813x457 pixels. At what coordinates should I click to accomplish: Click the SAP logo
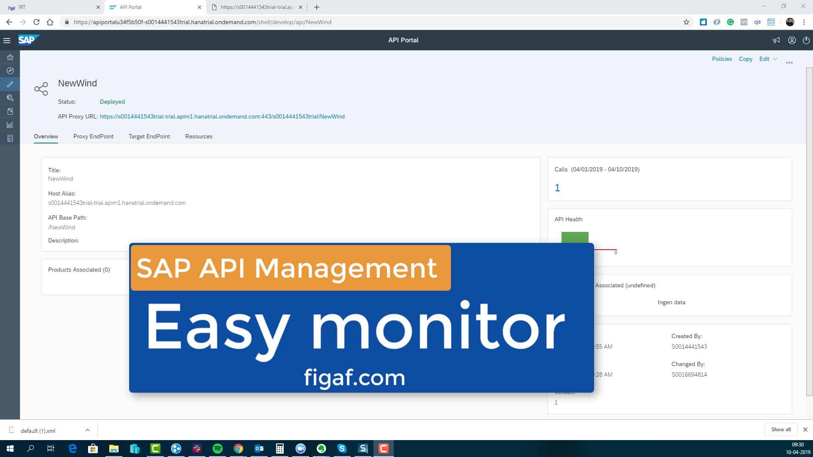point(28,40)
